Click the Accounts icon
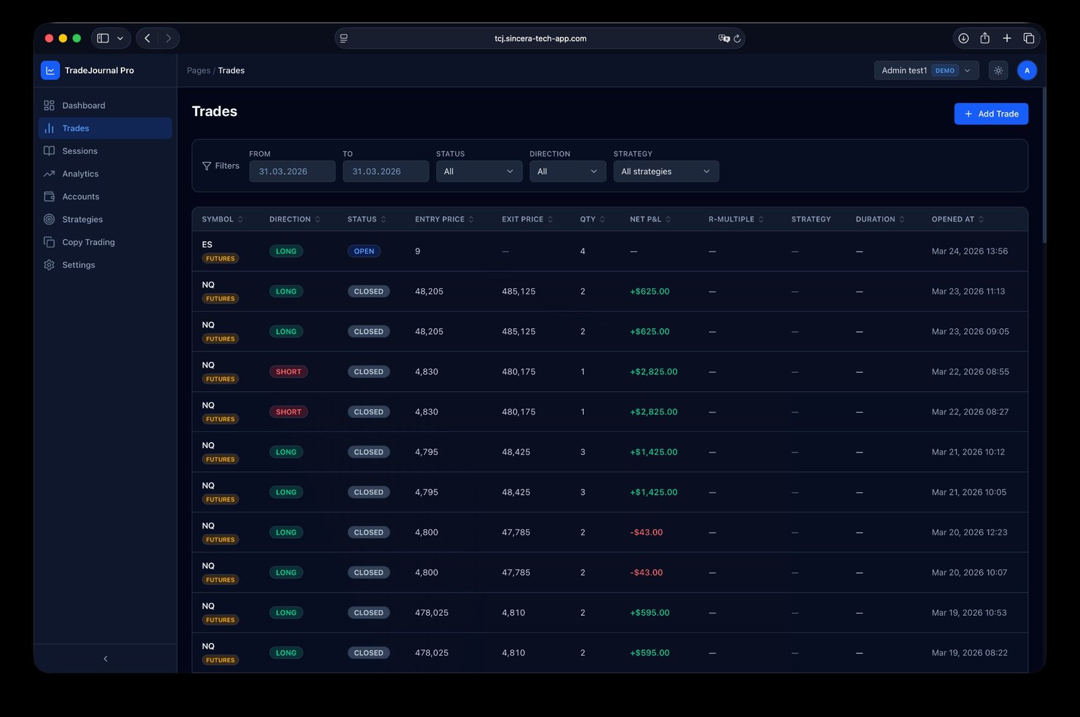 click(49, 196)
